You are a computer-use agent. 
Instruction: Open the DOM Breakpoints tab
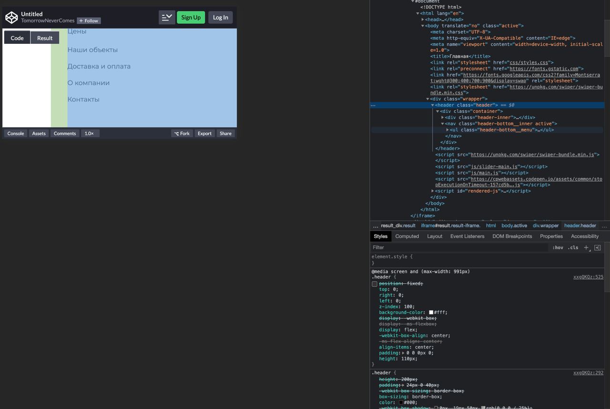click(512, 236)
